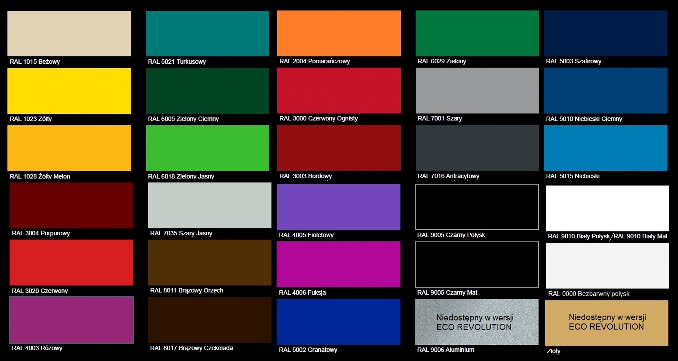This screenshot has height=361, width=678.
Task: Click the 'RAL 4005 Fioletowy' label
Action: (306, 235)
